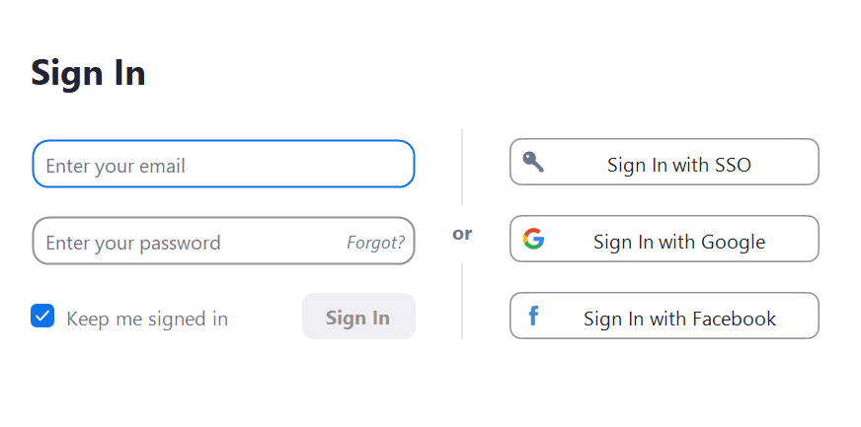
Task: Click the Keep me signed in label text
Action: click(147, 319)
